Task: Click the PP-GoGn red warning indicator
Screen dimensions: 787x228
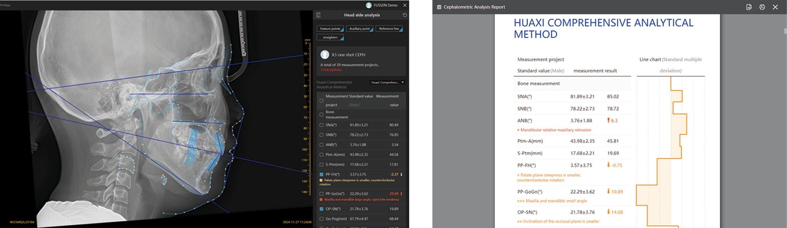Action: point(401,194)
